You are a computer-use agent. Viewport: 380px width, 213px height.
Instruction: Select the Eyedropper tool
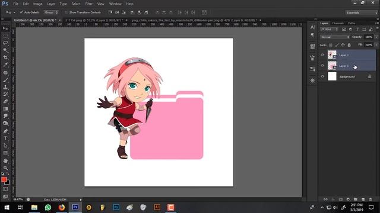5,64
